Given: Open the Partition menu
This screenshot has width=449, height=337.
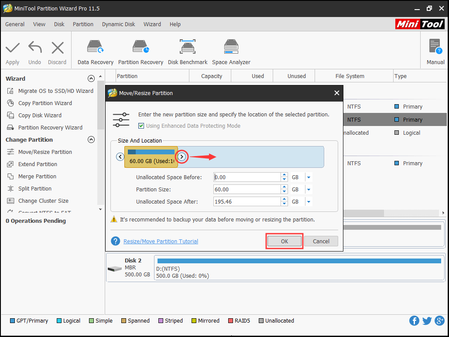Looking at the screenshot, I should (x=83, y=24).
